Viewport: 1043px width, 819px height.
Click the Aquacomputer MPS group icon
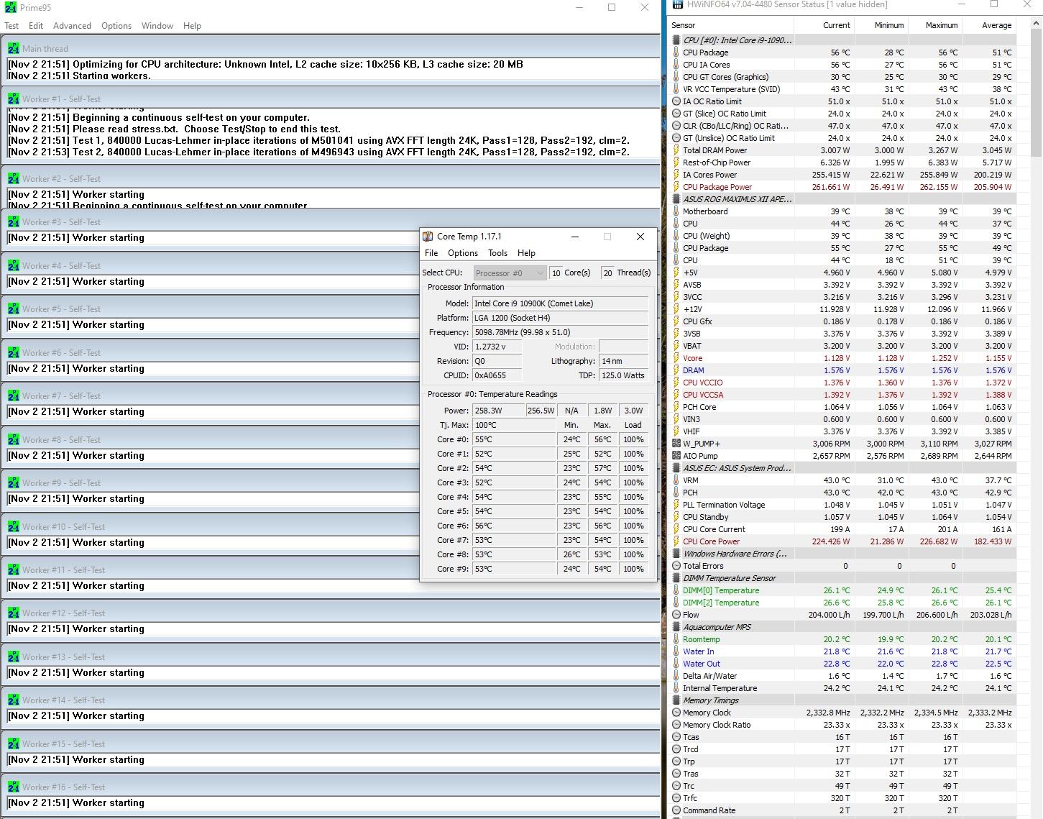pyautogui.click(x=676, y=627)
